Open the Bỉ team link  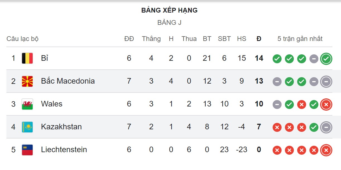(45, 58)
